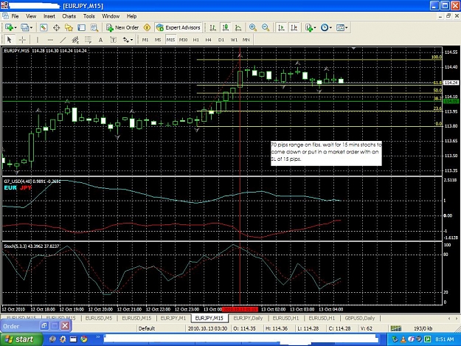Viewport: 461px width, 346px height.
Task: Click the Expert Advisors button
Action: tap(178, 27)
